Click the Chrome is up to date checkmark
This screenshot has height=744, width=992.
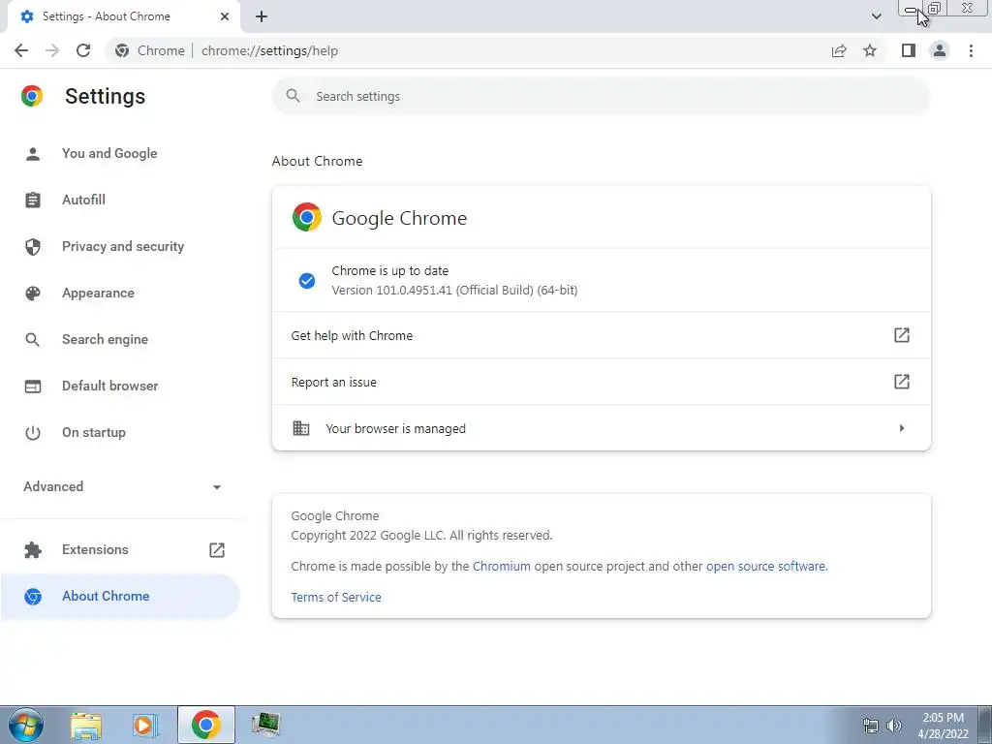307,280
